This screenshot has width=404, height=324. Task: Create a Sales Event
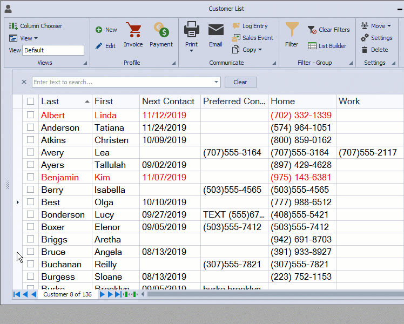click(253, 38)
